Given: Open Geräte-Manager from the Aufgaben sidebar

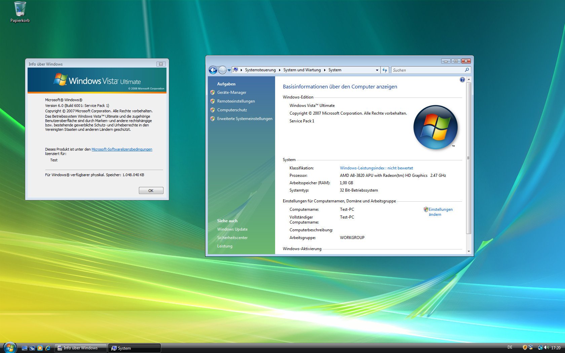Looking at the screenshot, I should click(x=232, y=92).
